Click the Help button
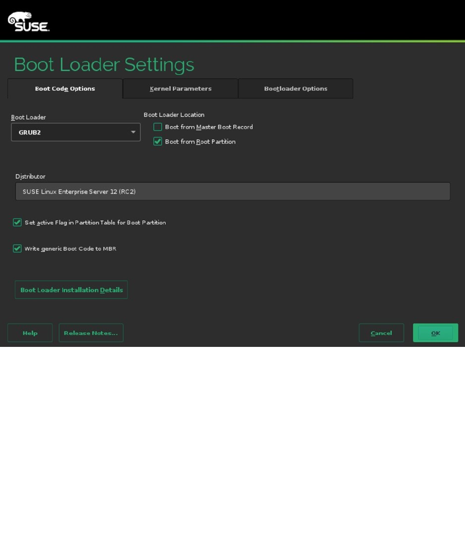 point(30,333)
